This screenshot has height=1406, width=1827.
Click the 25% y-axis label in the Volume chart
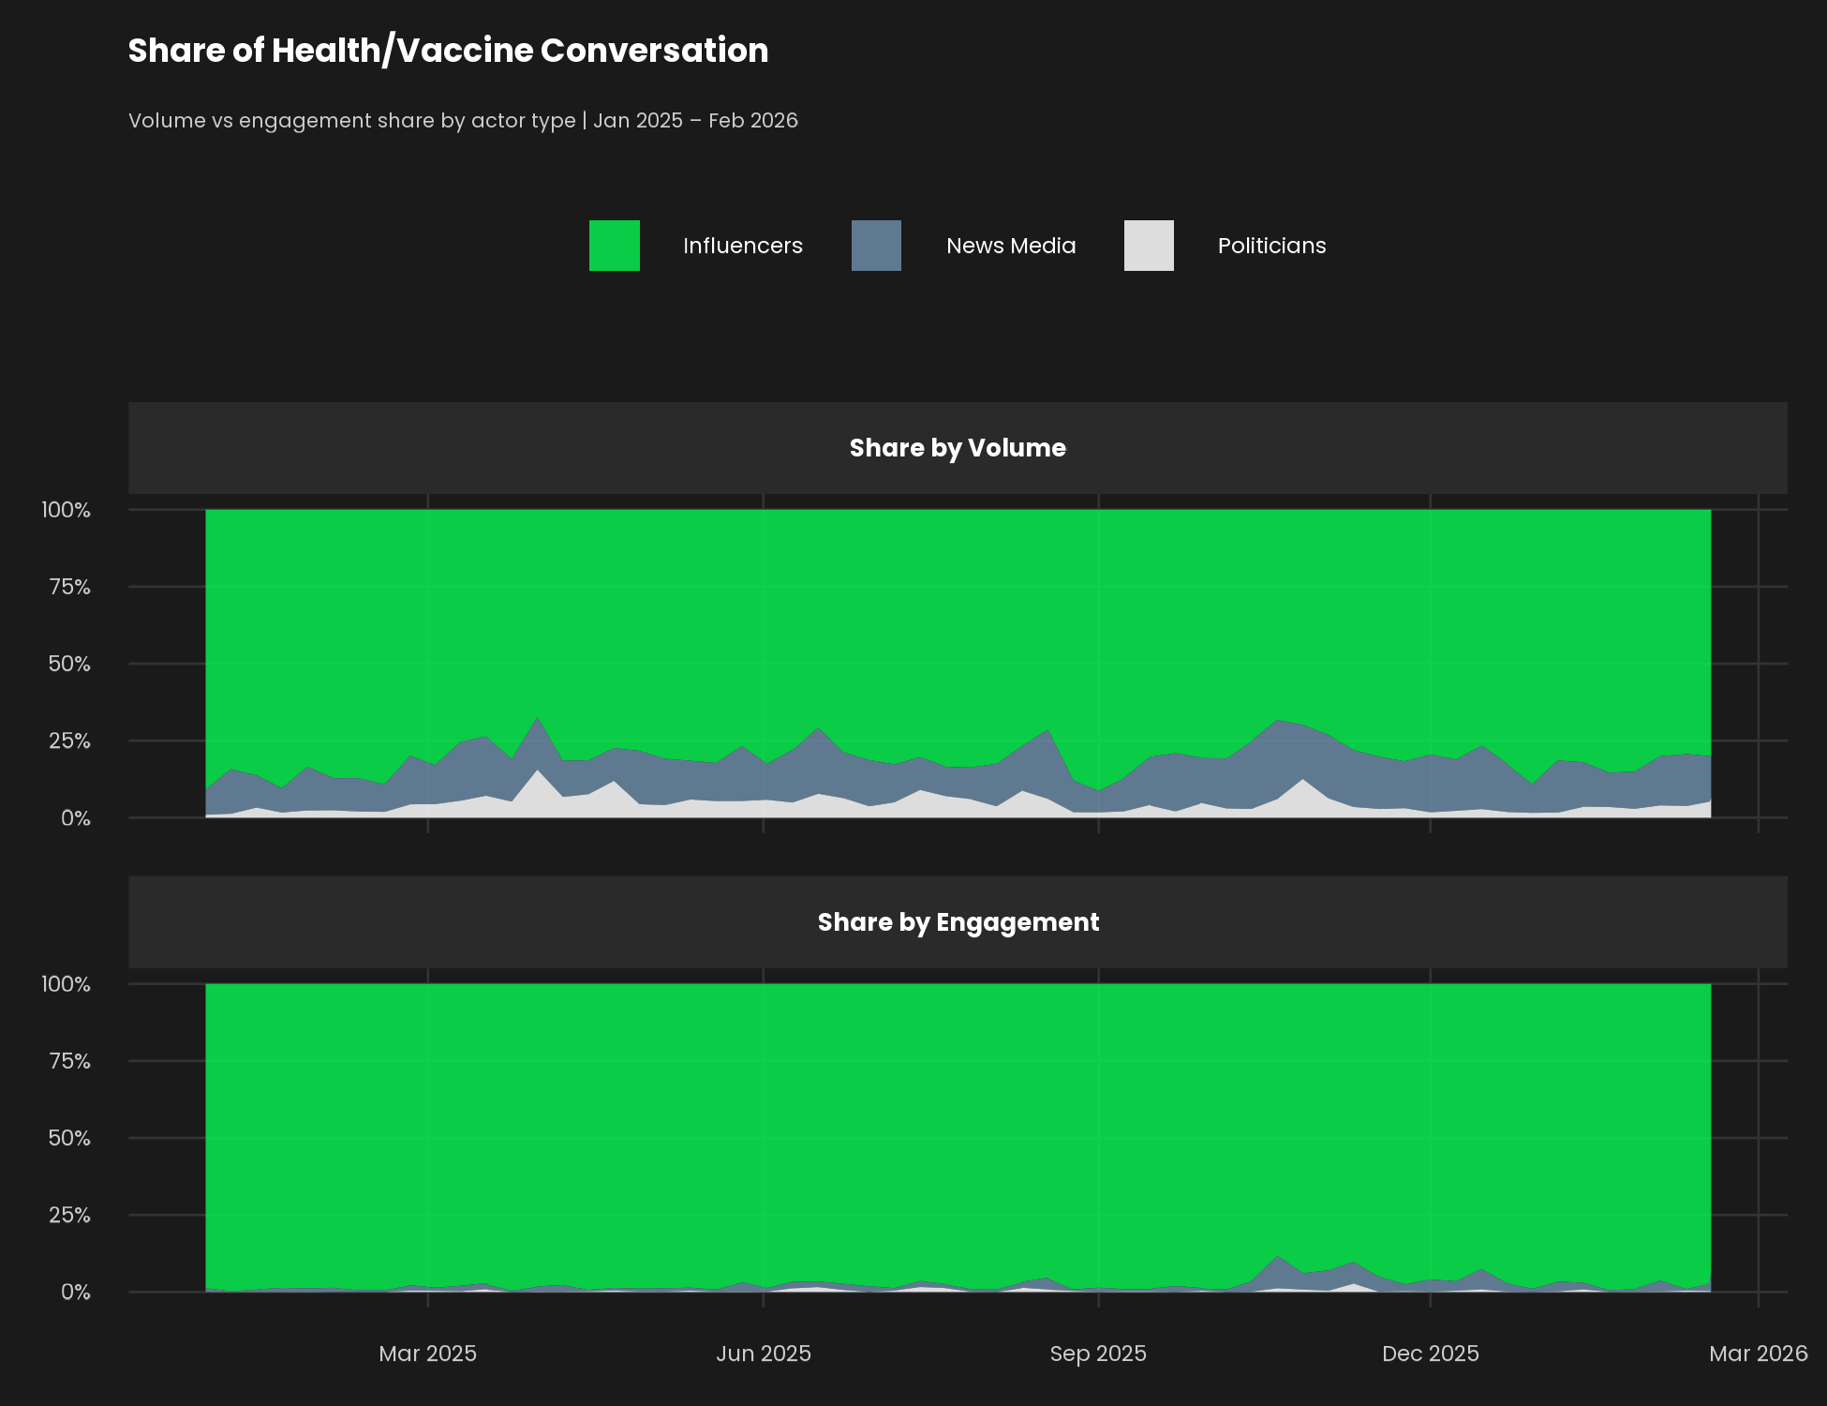tap(69, 741)
